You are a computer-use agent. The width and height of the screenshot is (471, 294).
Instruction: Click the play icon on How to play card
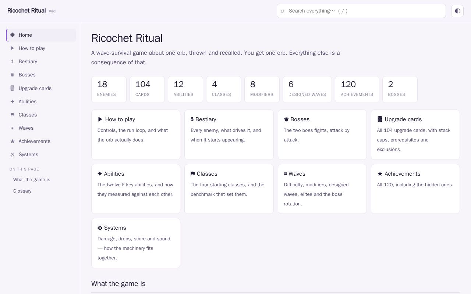100,119
